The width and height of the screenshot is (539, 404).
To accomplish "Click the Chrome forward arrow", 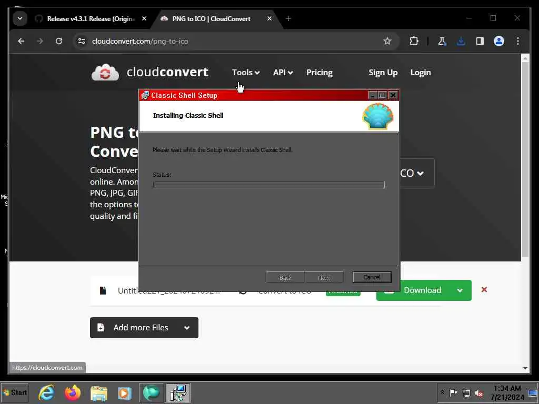I will [x=40, y=41].
